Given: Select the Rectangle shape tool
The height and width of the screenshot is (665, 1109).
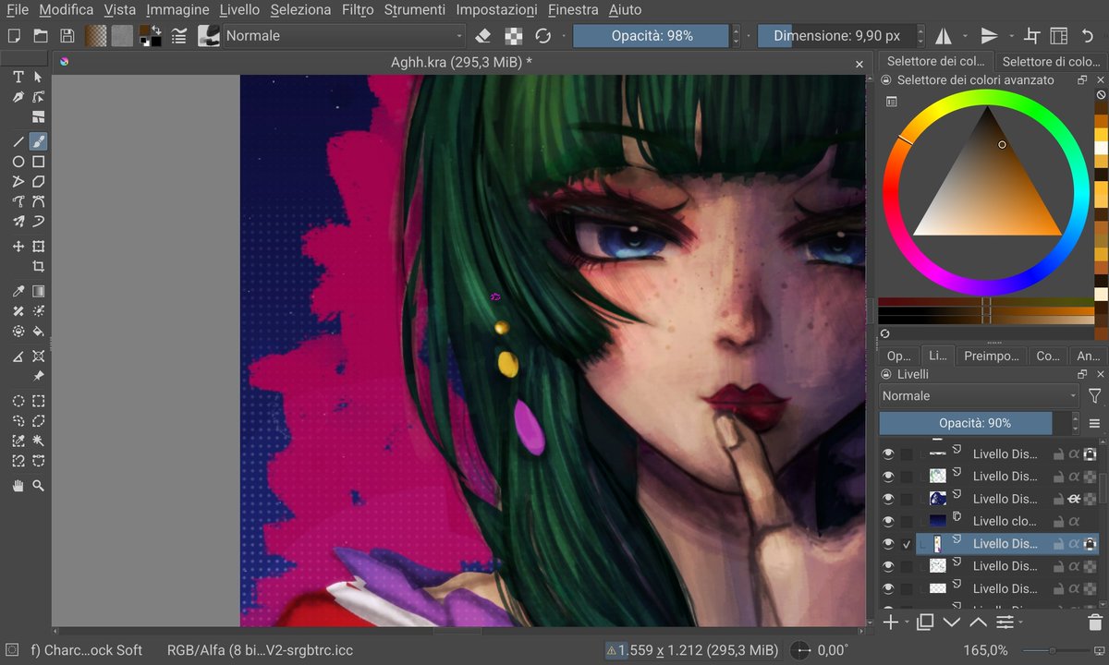Looking at the screenshot, I should click(x=39, y=162).
